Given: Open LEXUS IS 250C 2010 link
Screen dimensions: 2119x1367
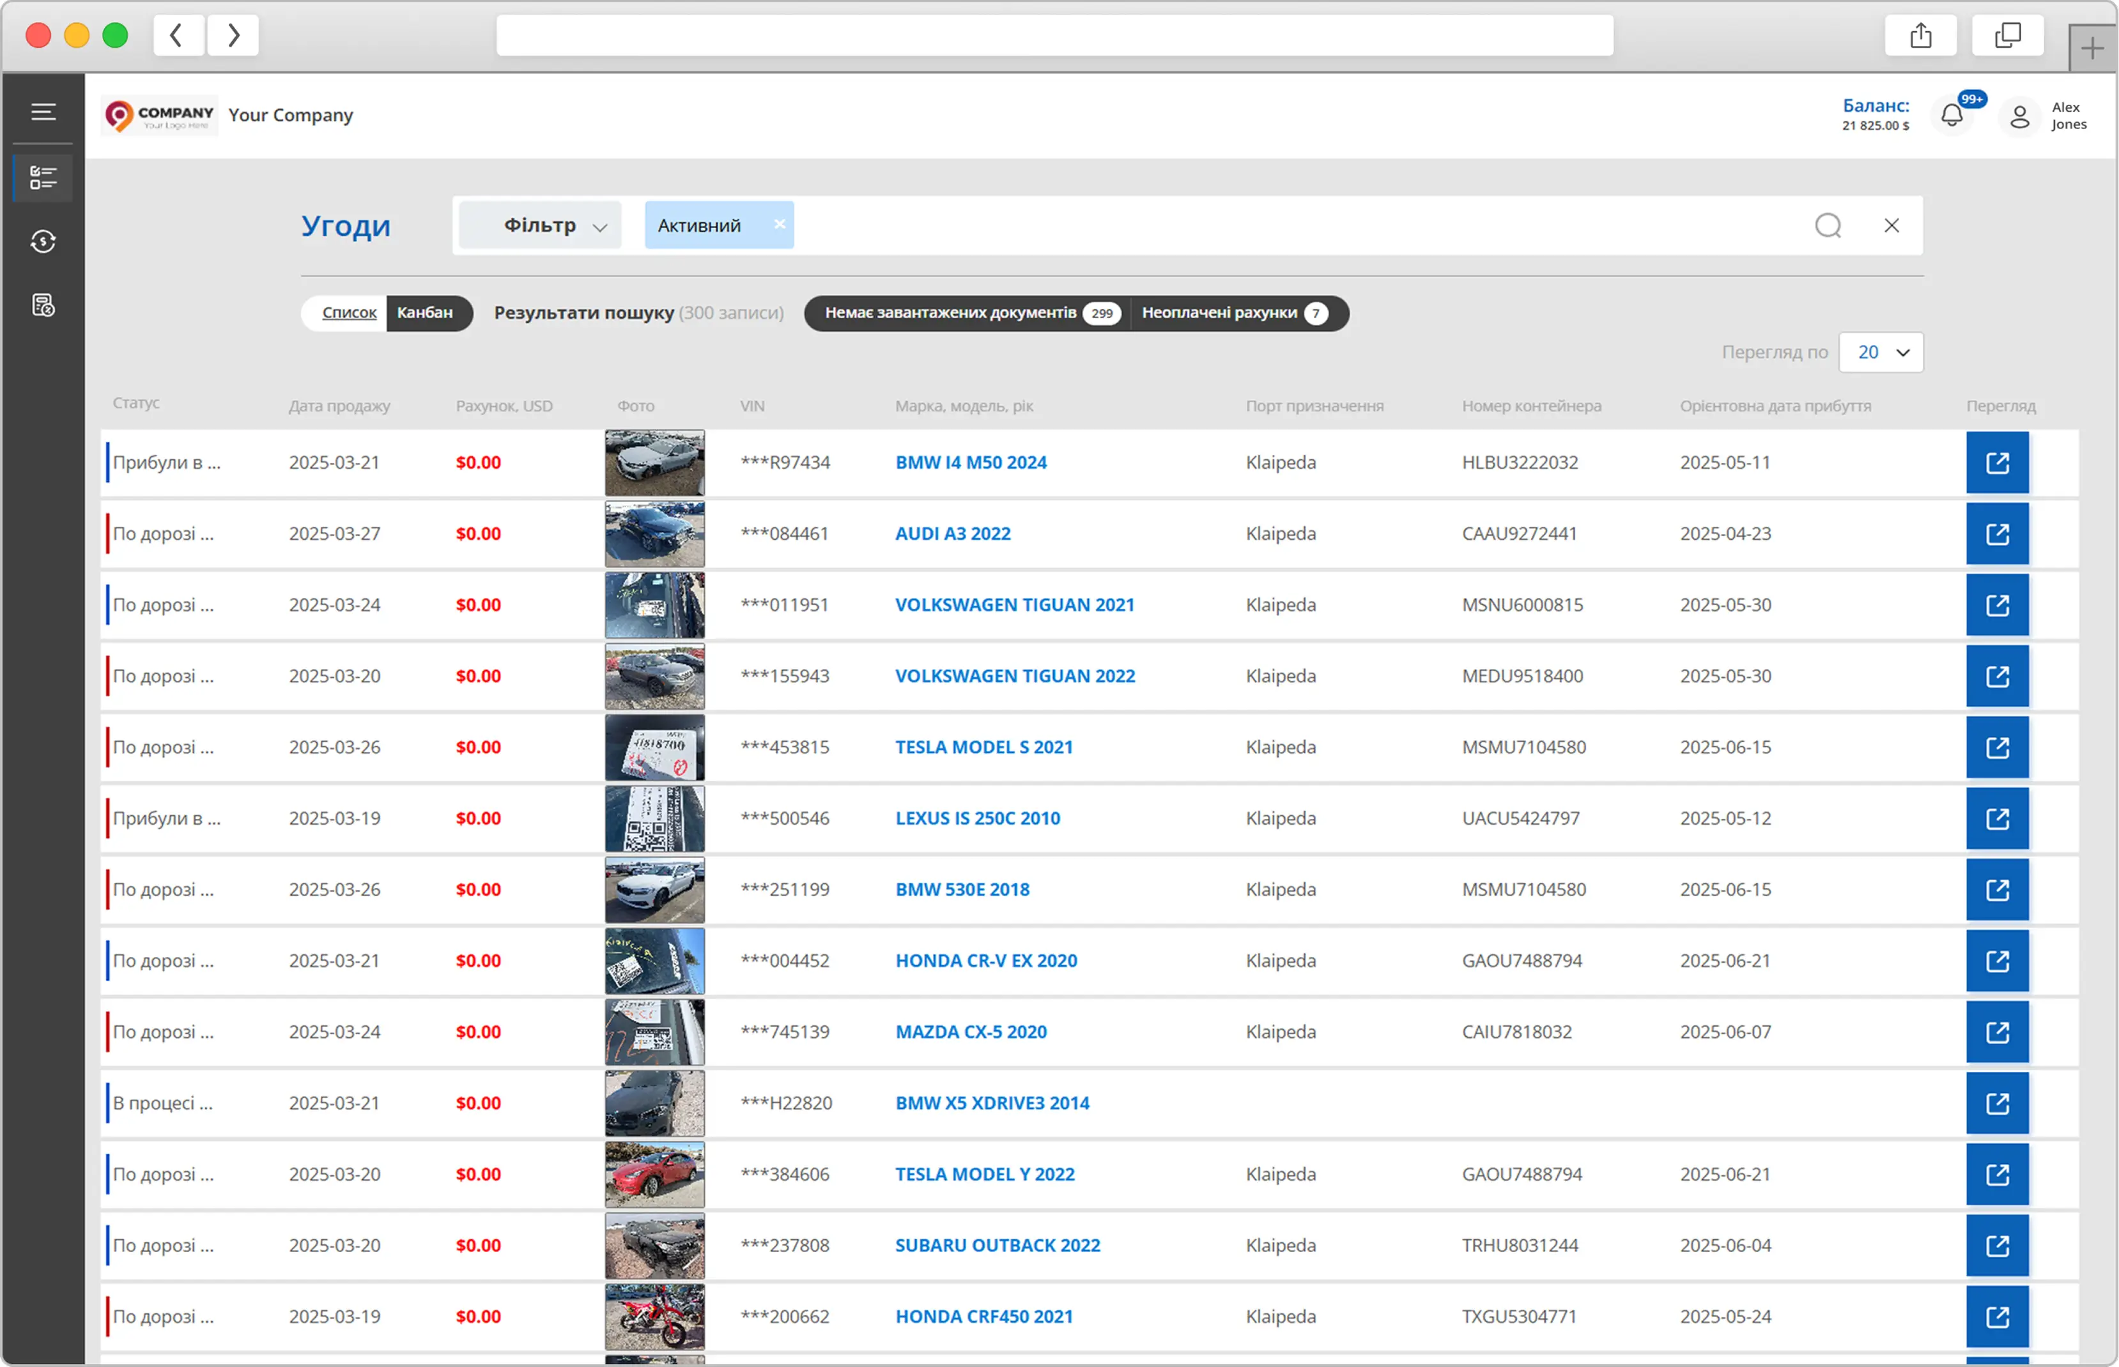Looking at the screenshot, I should [x=977, y=818].
